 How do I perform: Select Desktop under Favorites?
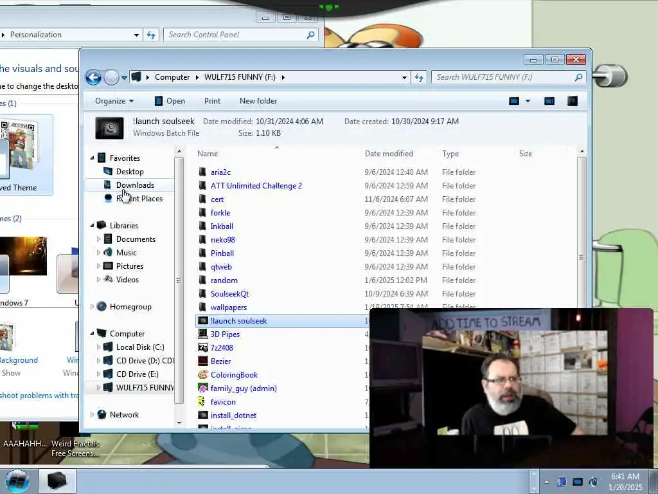pos(130,171)
